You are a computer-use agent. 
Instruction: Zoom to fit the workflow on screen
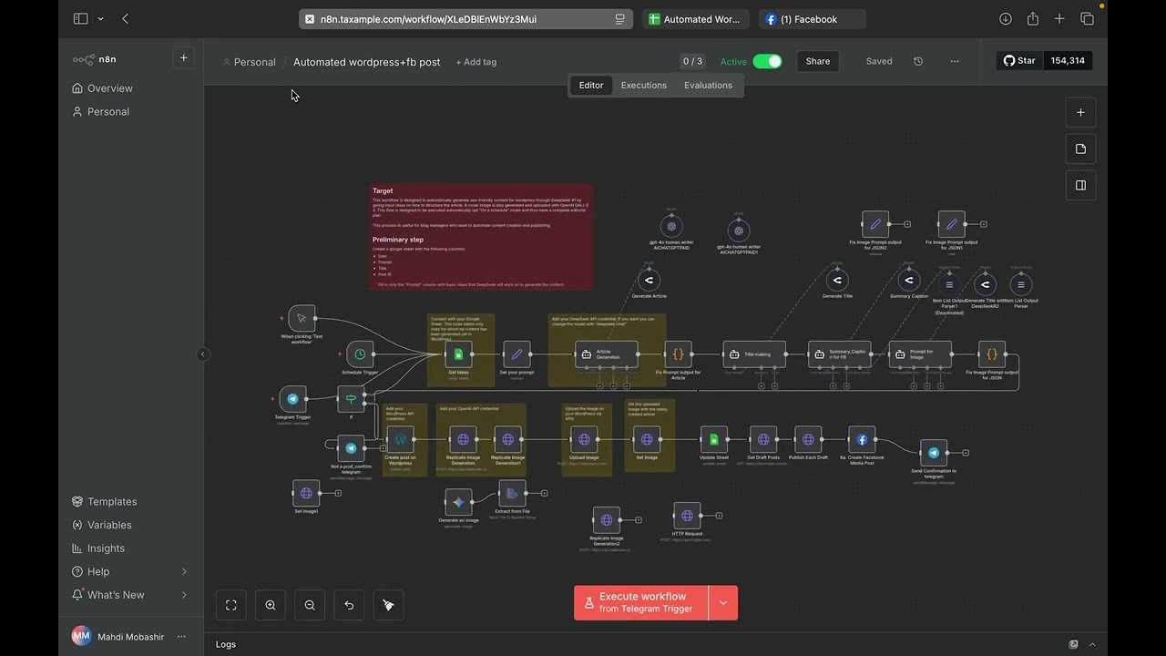[230, 604]
